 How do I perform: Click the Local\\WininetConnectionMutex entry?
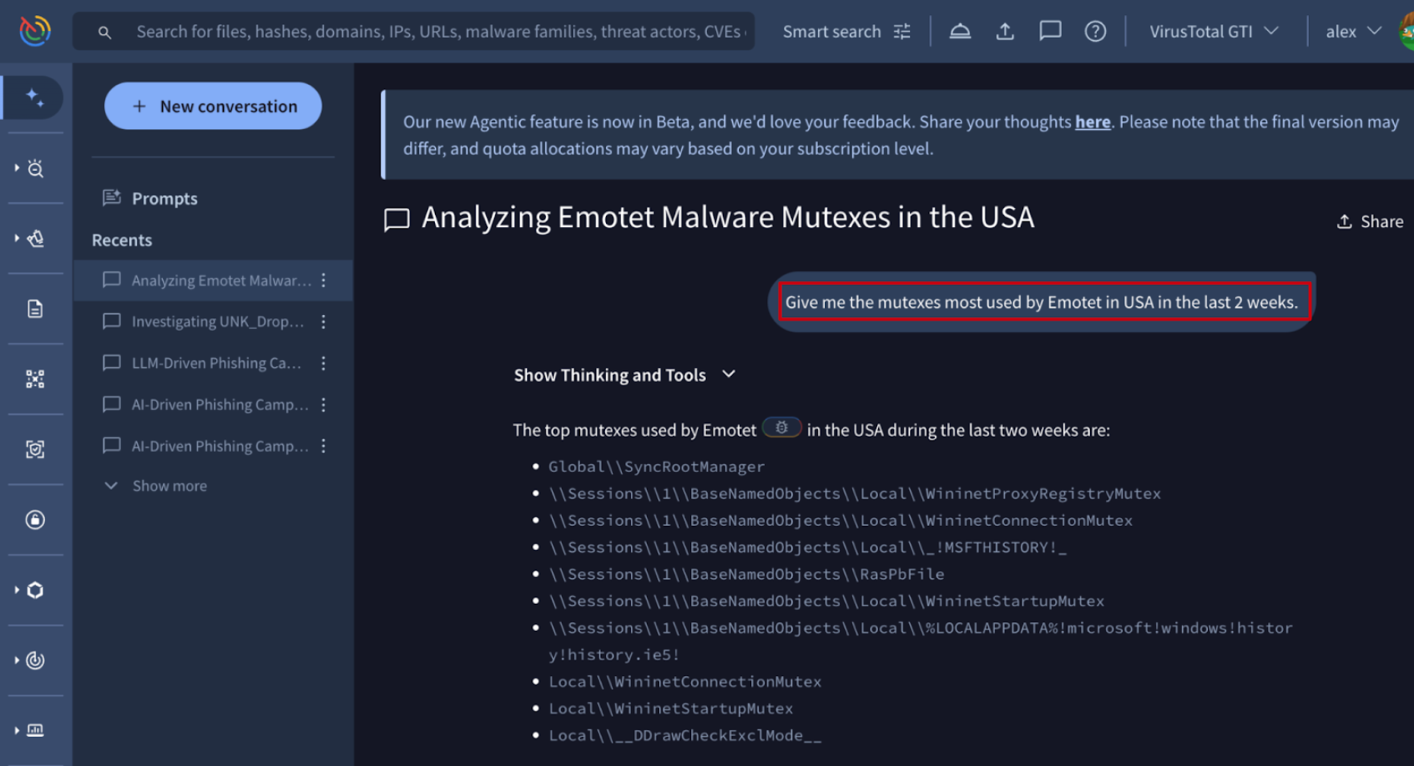tap(685, 682)
